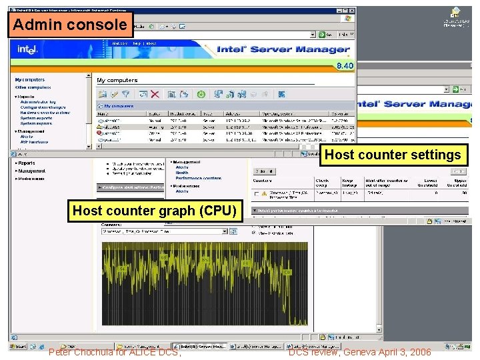Viewport: 480px width, 360px height.
Task: Select the first Normal computer row in table
Action: [225, 121]
